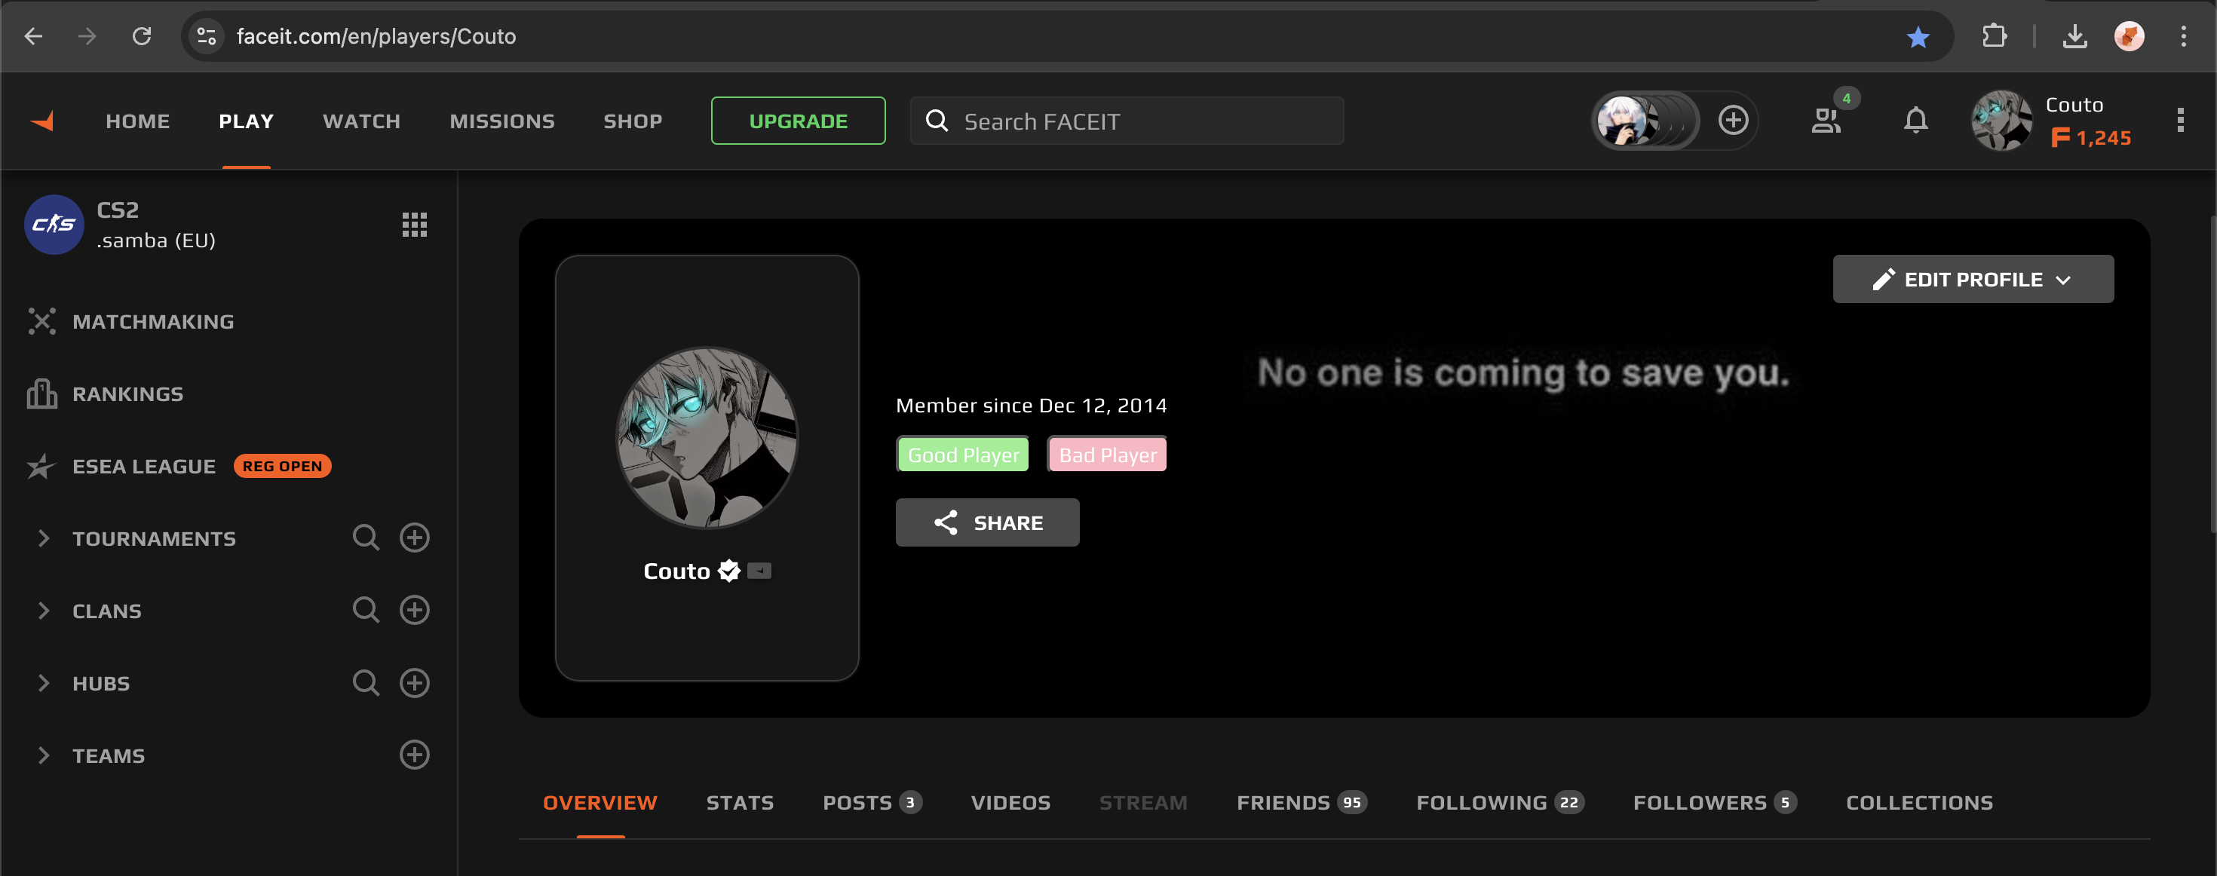This screenshot has height=876, width=2217.
Task: Go back in browser history
Action: [x=34, y=36]
